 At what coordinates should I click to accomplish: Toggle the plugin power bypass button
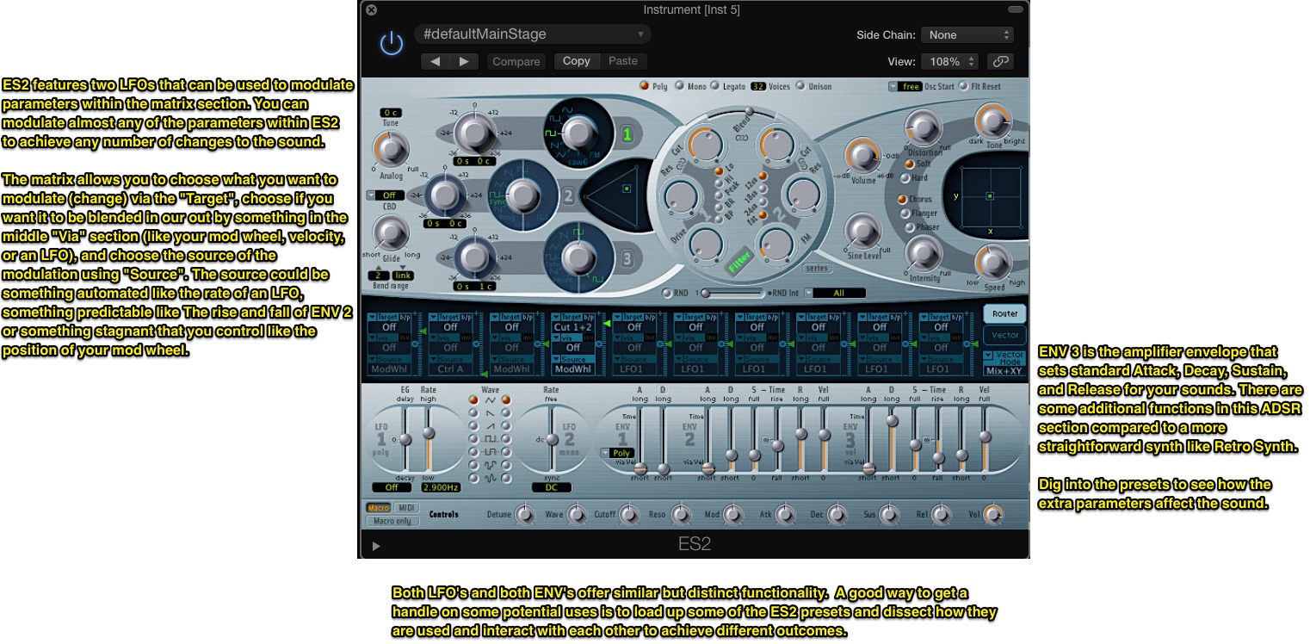point(392,43)
